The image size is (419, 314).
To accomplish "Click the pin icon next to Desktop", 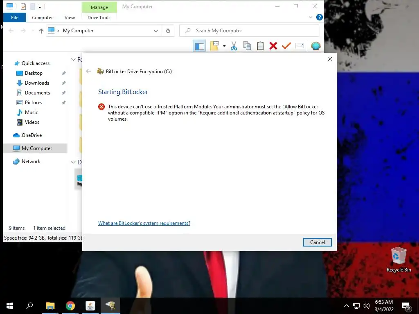I will (x=63, y=73).
